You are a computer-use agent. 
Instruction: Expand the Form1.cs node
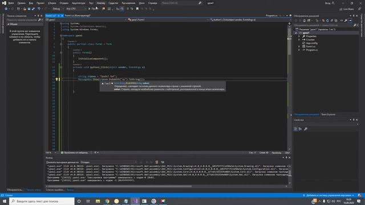[x=299, y=47]
